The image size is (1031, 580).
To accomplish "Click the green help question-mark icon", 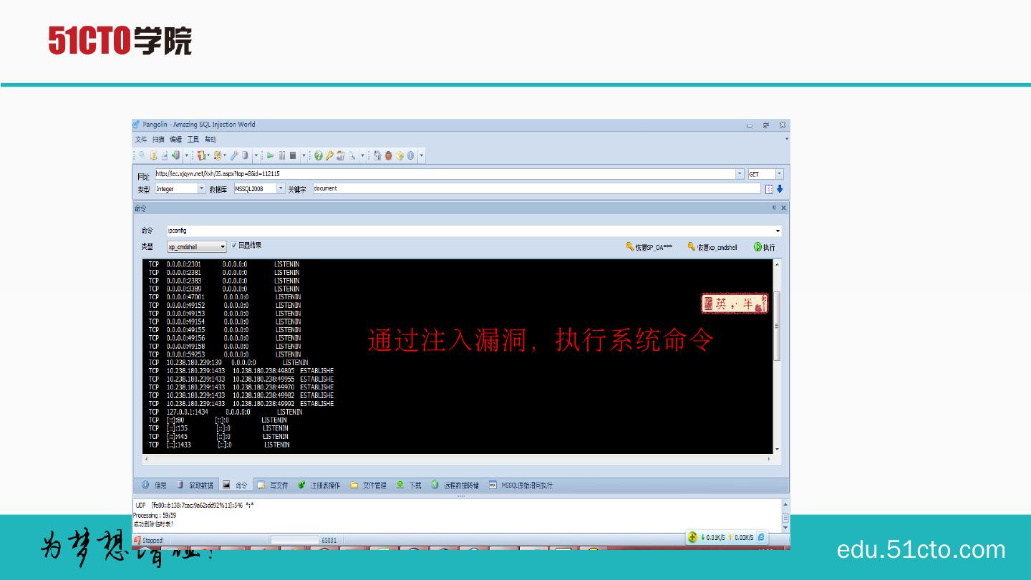I will click(x=319, y=155).
